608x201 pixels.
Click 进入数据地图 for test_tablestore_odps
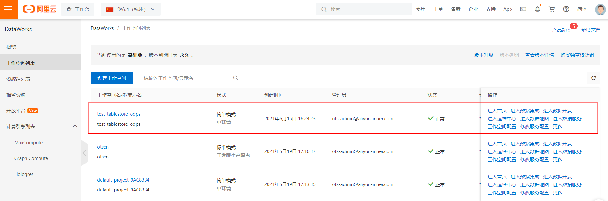pos(534,118)
